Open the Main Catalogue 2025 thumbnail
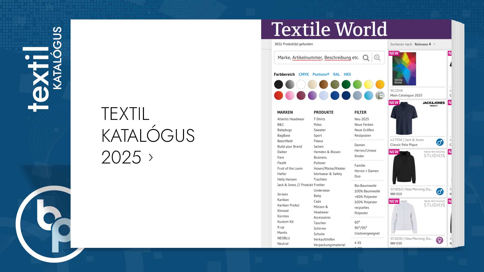This screenshot has width=484, height=272. tap(404, 69)
